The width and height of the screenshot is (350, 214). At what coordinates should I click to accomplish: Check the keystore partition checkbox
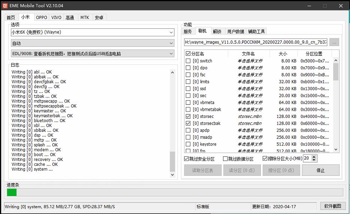[x=188, y=144]
